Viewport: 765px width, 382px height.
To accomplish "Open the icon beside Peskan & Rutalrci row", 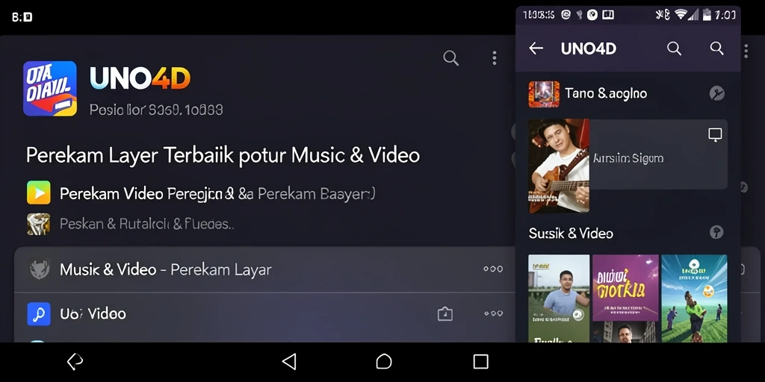I will tap(39, 224).
